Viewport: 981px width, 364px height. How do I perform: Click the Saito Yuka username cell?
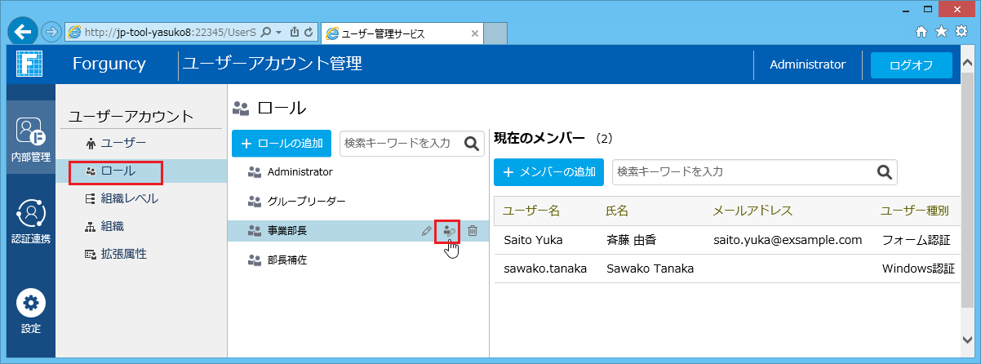534,240
